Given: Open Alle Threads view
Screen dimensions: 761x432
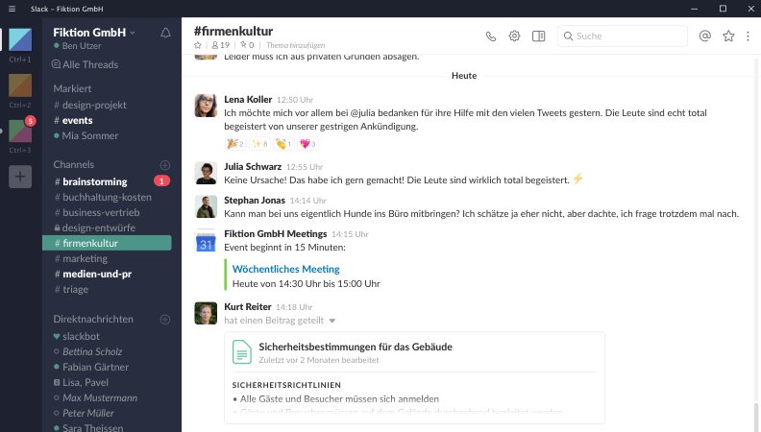Looking at the screenshot, I should 86,64.
